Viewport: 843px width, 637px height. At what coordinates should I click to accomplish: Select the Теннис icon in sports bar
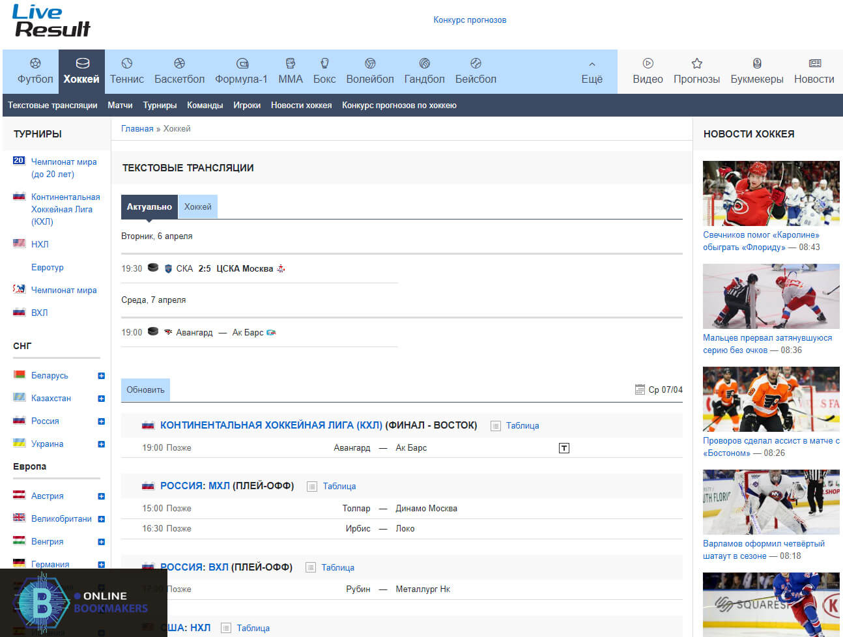pos(127,63)
